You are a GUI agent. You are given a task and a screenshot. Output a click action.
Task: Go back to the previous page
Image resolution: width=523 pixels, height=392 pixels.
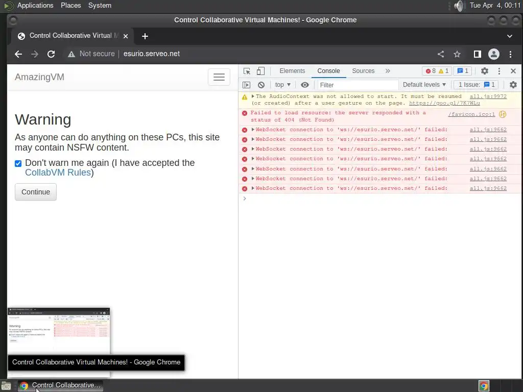tap(18, 54)
